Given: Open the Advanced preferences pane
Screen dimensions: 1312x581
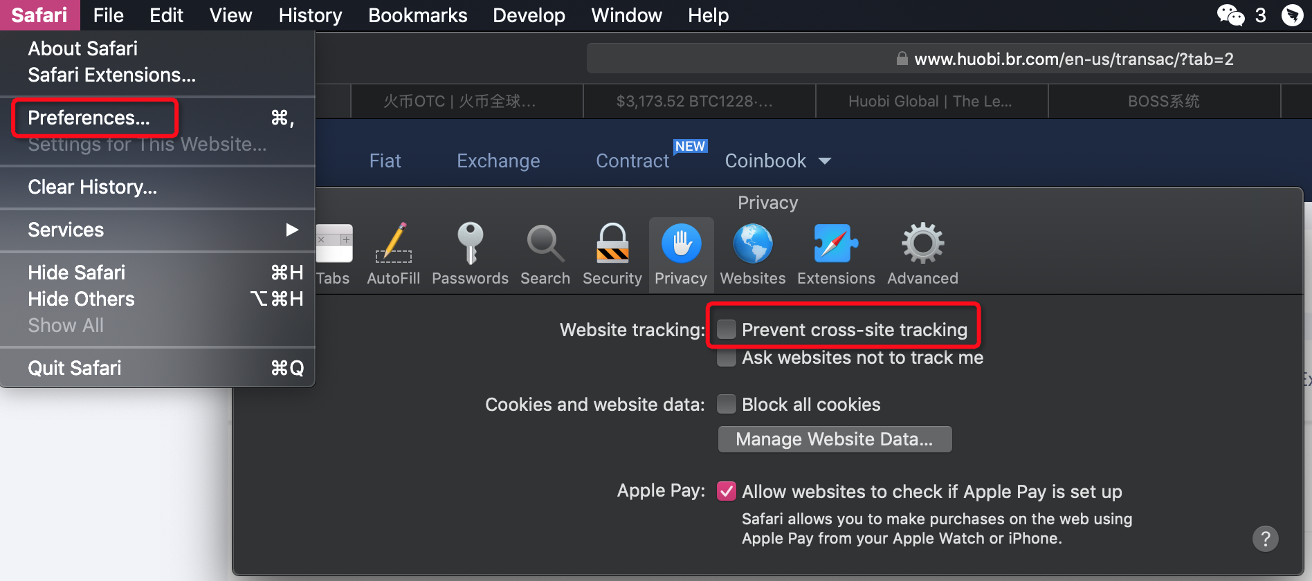Looking at the screenshot, I should point(922,254).
